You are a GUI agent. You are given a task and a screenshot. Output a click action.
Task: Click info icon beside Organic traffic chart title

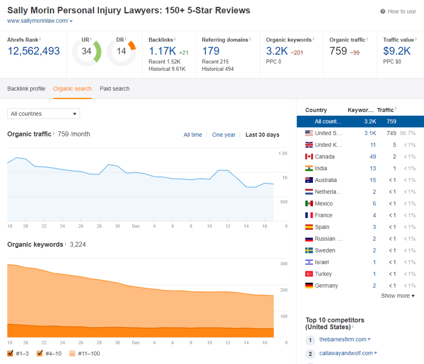53,133
